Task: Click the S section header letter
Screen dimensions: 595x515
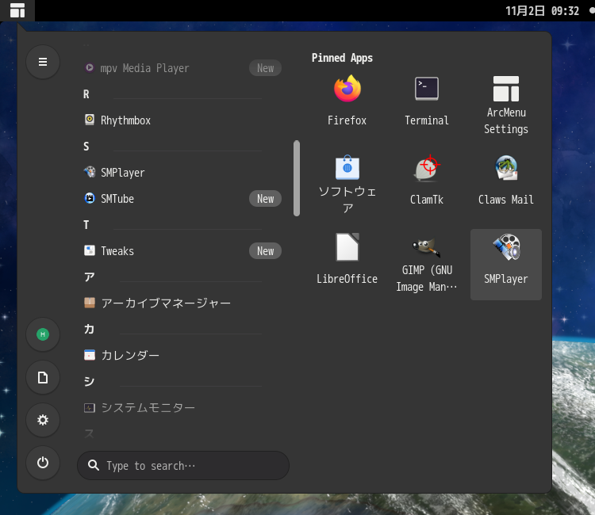Action: (86, 147)
